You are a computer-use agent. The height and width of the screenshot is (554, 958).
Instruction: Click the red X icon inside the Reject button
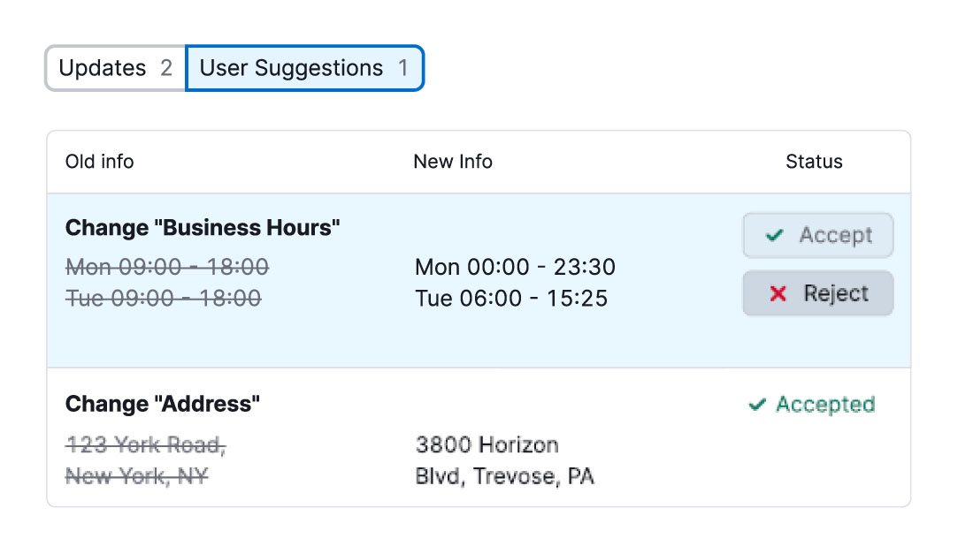click(x=779, y=292)
